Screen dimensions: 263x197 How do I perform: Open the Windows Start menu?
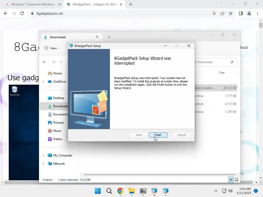tap(98, 191)
